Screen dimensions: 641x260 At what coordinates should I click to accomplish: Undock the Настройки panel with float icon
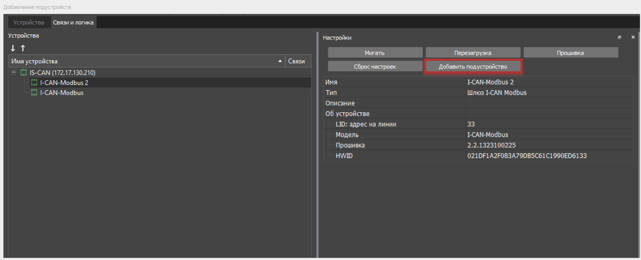619,37
